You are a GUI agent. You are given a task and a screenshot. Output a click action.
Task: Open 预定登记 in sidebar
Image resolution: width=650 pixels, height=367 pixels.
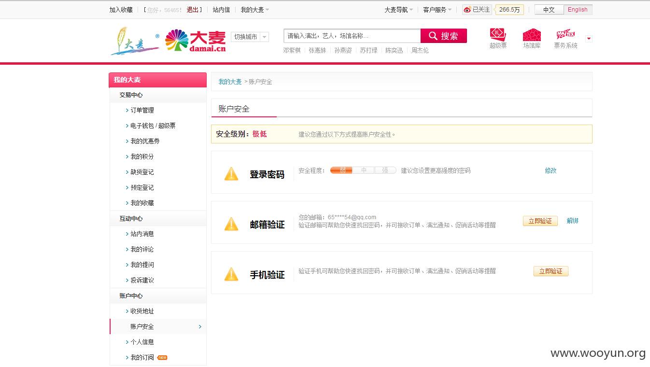point(142,187)
